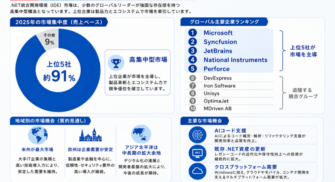Click the National Instruments company name
Image resolution: width=335 pixels, height=182 pixels.
coord(235,60)
